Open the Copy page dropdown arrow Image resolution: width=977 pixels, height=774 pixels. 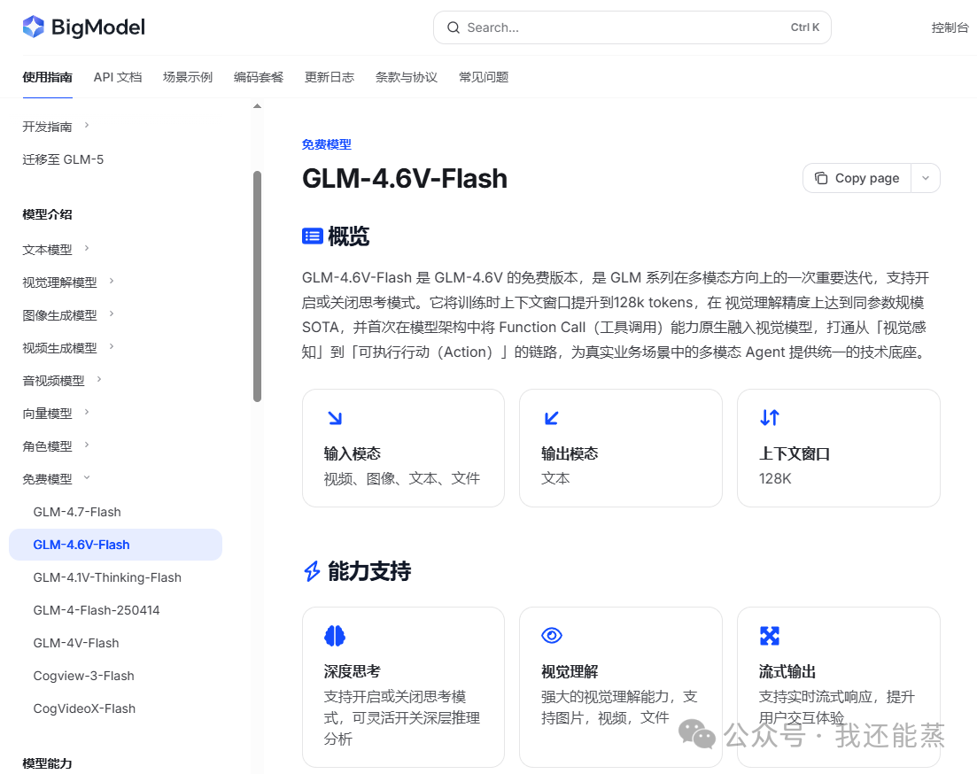click(926, 178)
